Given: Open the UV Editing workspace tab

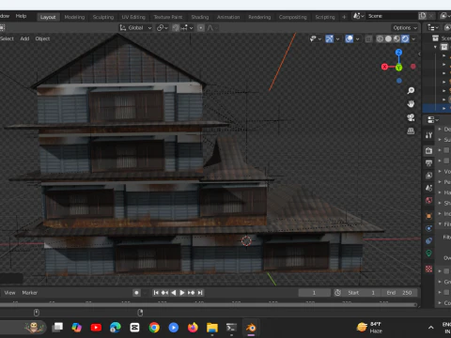Looking at the screenshot, I should tap(133, 17).
